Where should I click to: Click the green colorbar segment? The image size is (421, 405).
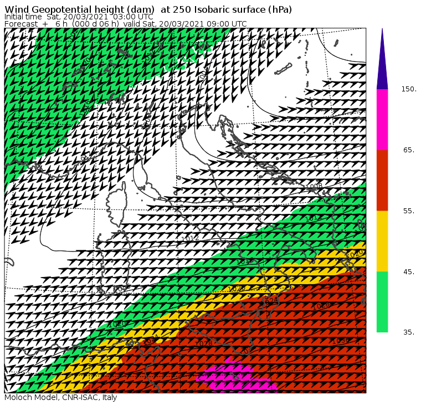click(x=382, y=302)
